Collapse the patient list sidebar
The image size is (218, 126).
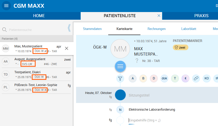[x=69, y=28]
